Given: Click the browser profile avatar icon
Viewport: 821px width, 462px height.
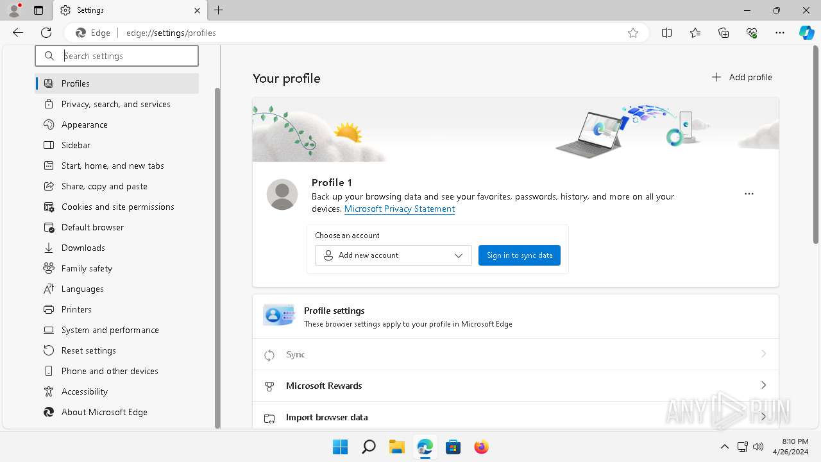Looking at the screenshot, I should (14, 10).
